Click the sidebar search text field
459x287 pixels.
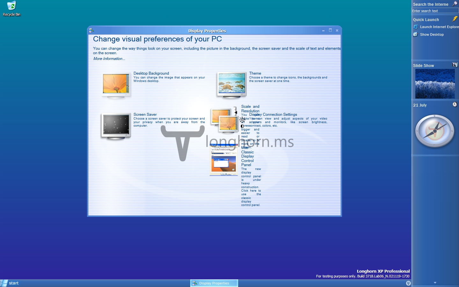tap(435, 11)
